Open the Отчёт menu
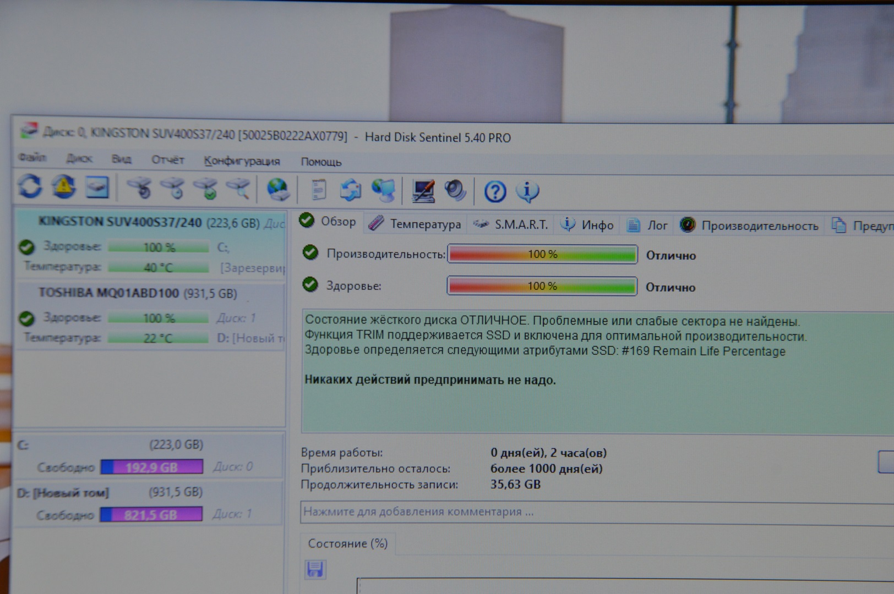The width and height of the screenshot is (894, 594). point(167,160)
